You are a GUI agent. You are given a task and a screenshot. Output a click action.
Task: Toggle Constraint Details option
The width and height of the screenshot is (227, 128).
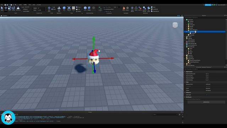[109, 9]
